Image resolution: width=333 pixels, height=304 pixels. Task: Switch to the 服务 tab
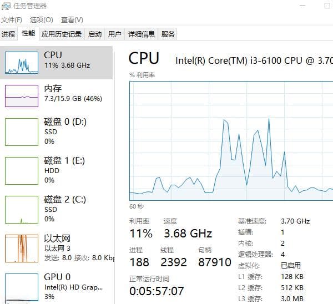pyautogui.click(x=168, y=34)
